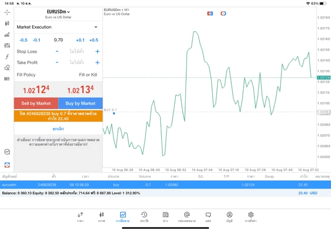Switch to the กราฟ chart tab

tap(101, 217)
